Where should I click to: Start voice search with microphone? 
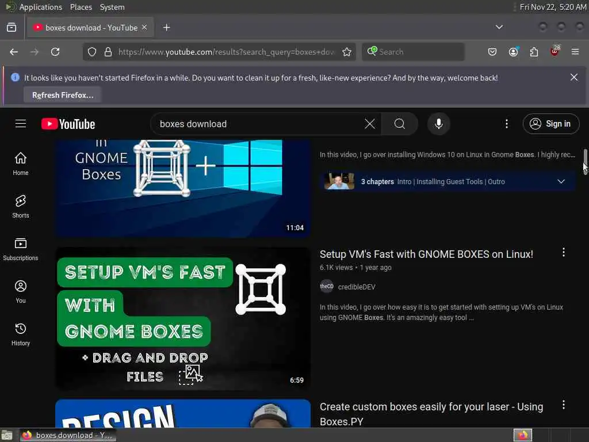click(x=438, y=124)
